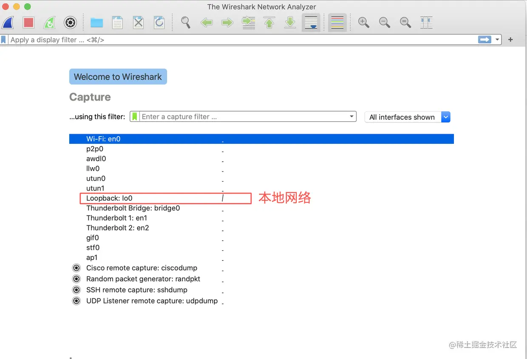Click the Welcome to Wireshark banner

118,77
